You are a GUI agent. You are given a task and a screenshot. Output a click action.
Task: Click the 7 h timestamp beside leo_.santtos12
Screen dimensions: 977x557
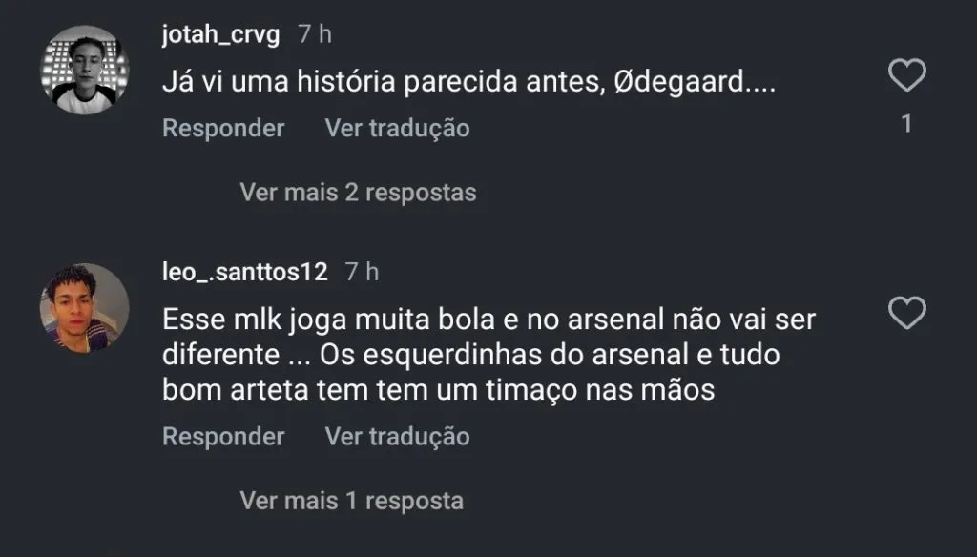pyautogui.click(x=362, y=272)
